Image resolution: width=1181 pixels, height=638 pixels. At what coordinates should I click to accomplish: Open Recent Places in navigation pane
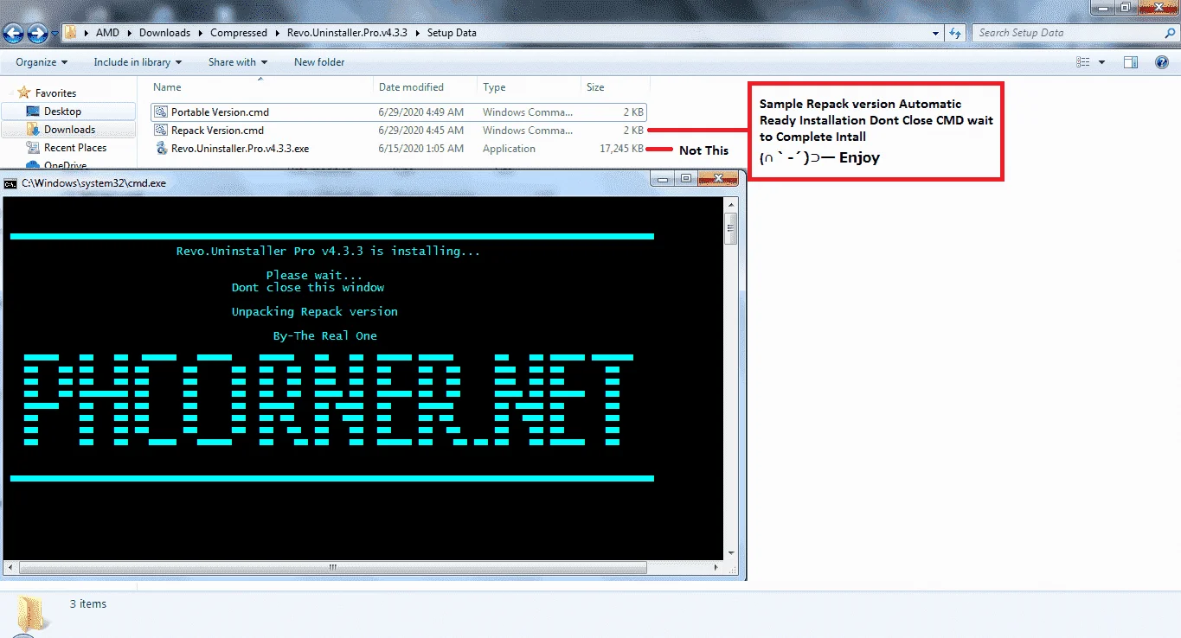[x=75, y=148]
